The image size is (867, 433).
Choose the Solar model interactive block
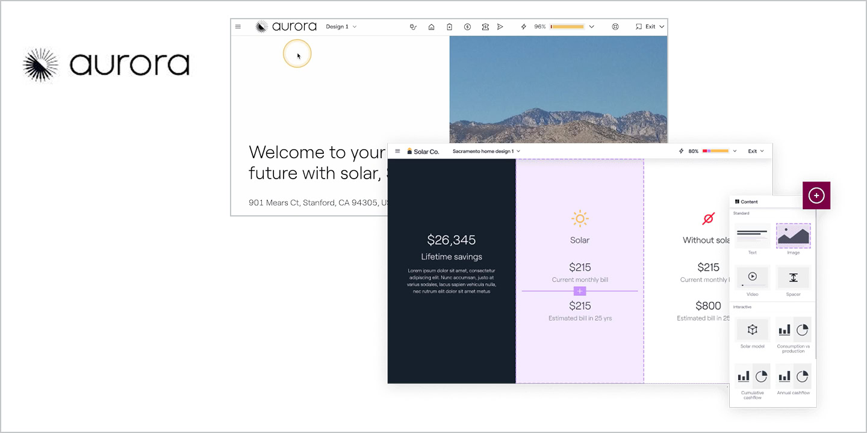(x=752, y=330)
